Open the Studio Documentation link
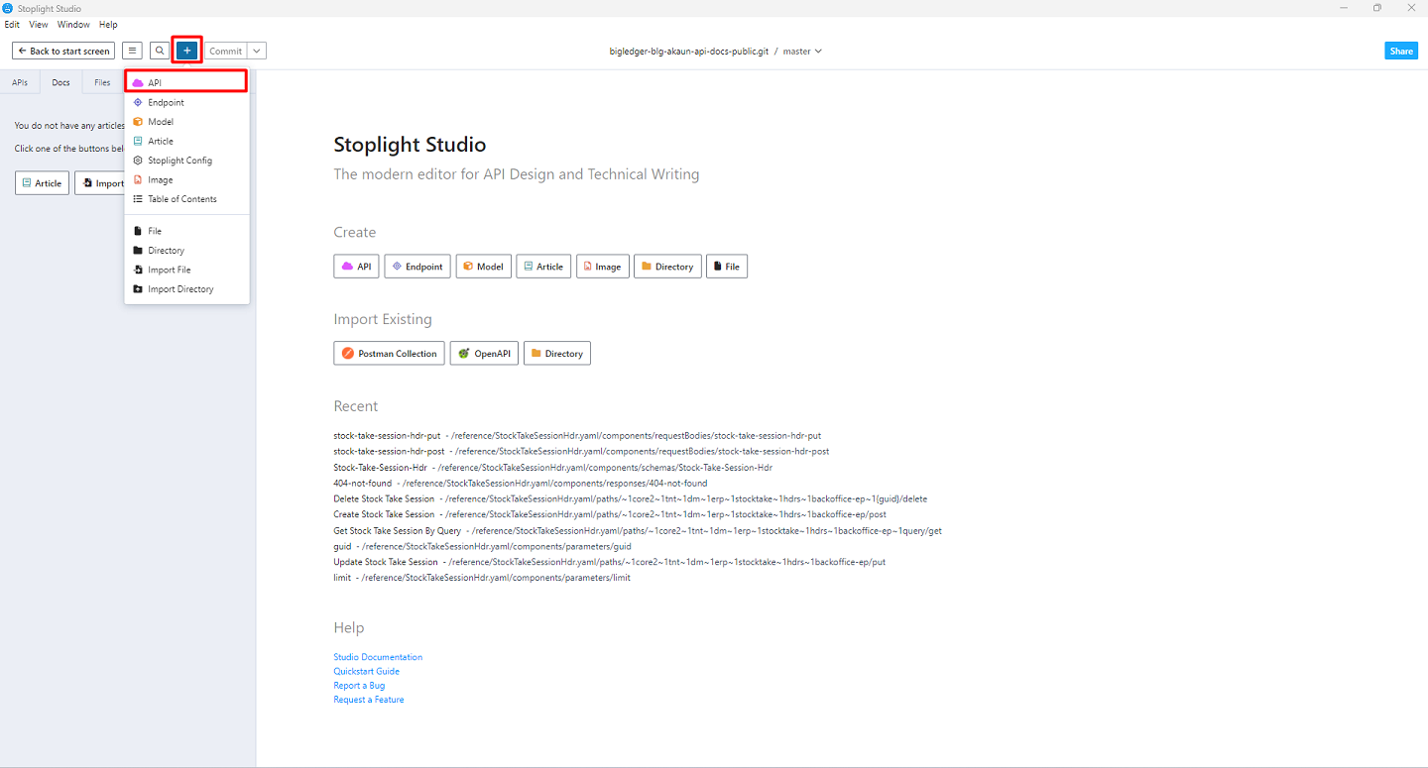 [x=378, y=657]
